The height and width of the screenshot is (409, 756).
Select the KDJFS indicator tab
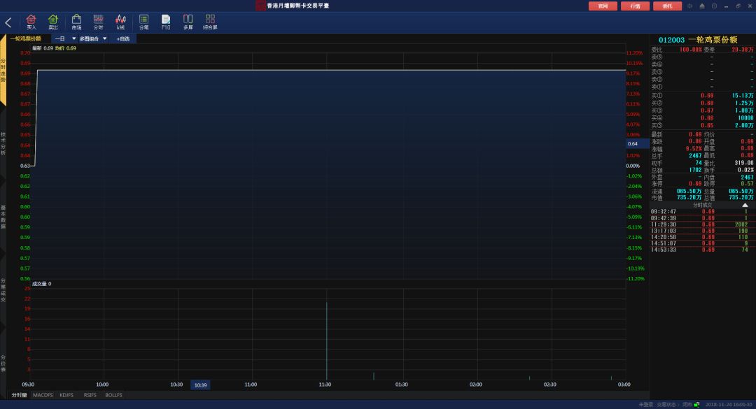pyautogui.click(x=66, y=395)
